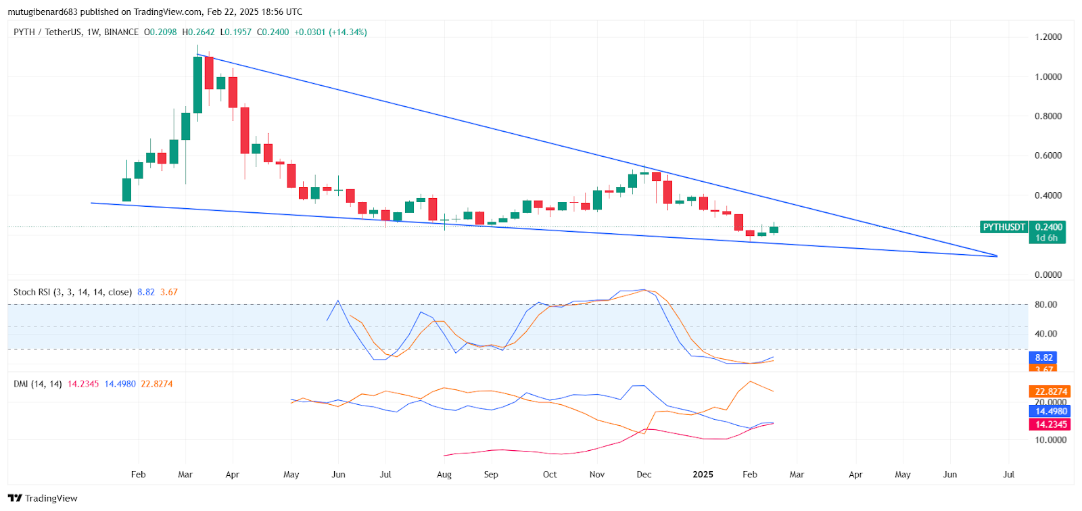
Task: Click the low price L0.1957 value
Action: pos(236,32)
